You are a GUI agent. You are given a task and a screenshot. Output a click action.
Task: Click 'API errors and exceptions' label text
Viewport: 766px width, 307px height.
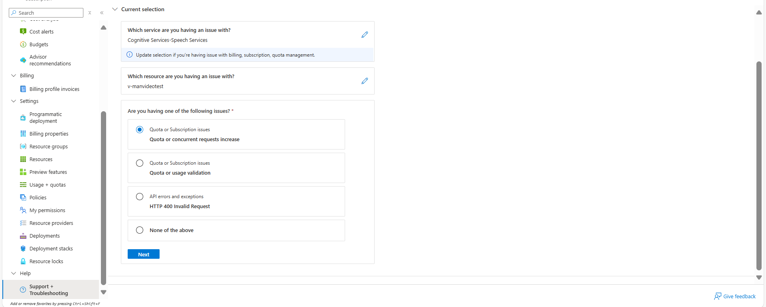click(176, 197)
